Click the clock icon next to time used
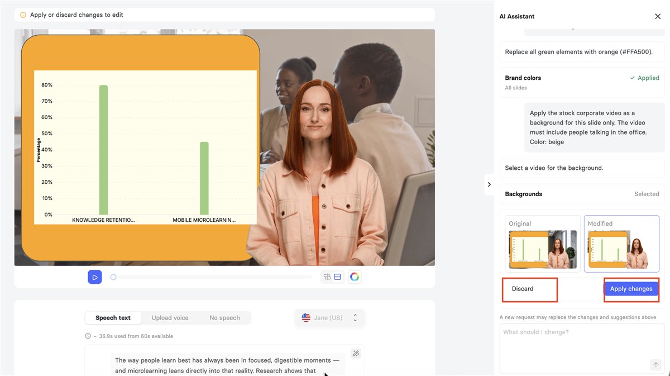The width and height of the screenshot is (670, 376). pyautogui.click(x=88, y=336)
